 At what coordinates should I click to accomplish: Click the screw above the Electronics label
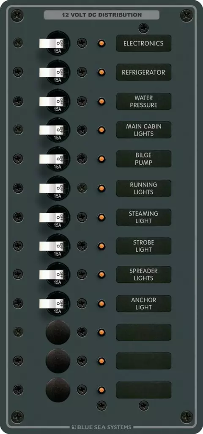144,28
